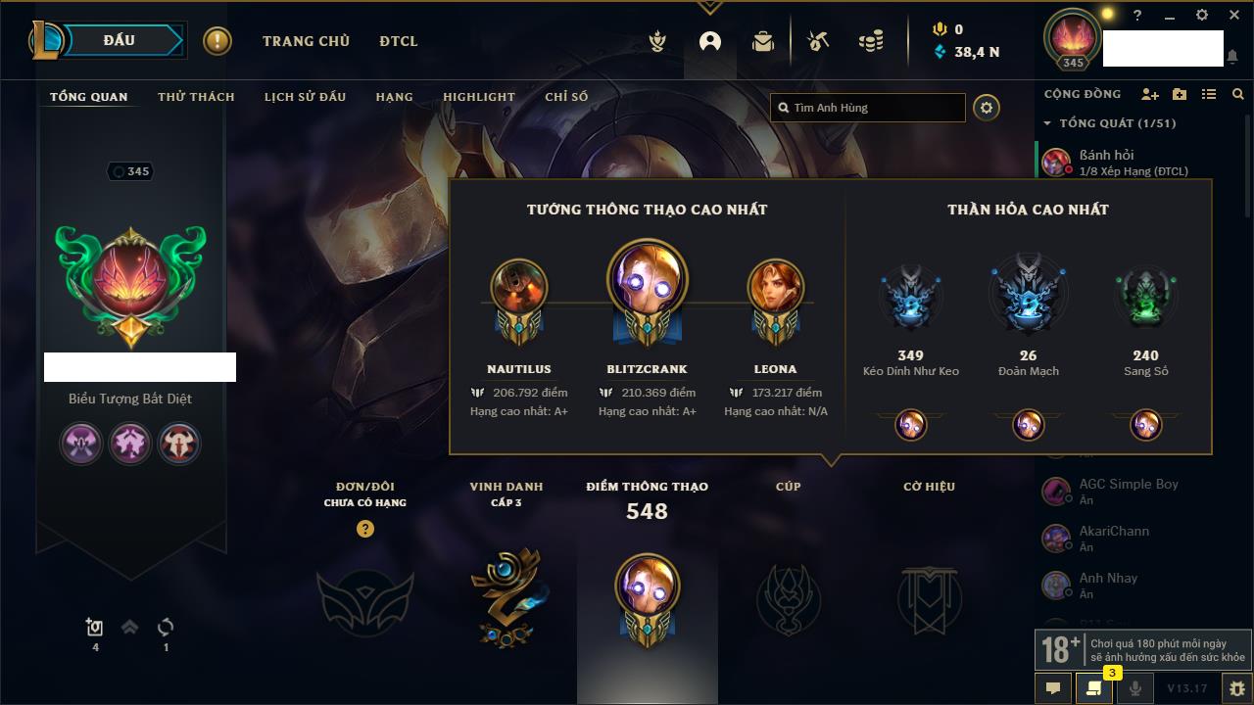Image resolution: width=1254 pixels, height=705 pixels.
Task: Open the profile icon in top navigation
Action: (x=709, y=41)
